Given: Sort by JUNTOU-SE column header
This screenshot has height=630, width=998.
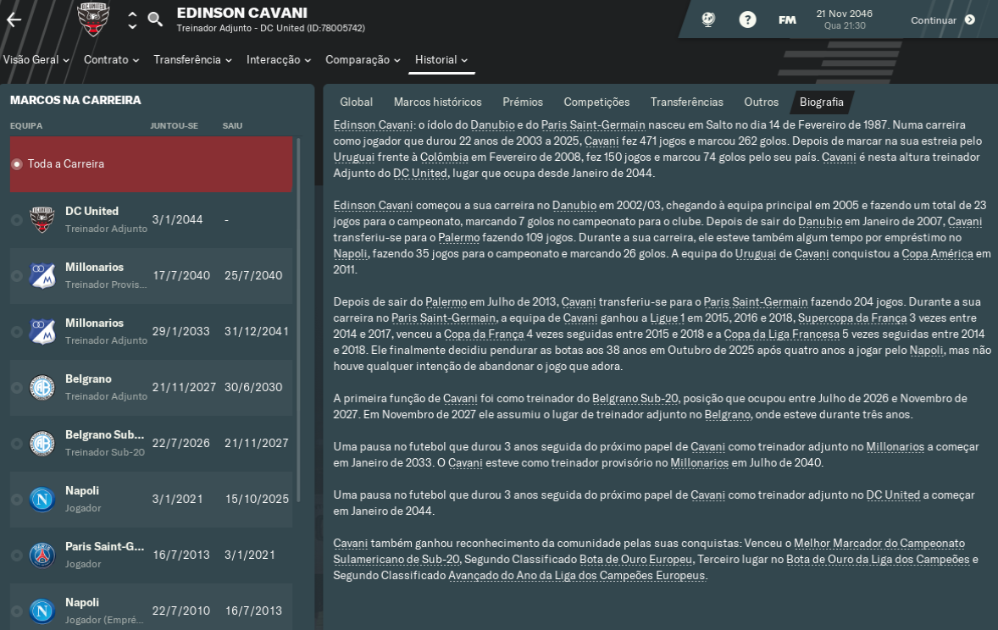Looking at the screenshot, I should coord(174,126).
